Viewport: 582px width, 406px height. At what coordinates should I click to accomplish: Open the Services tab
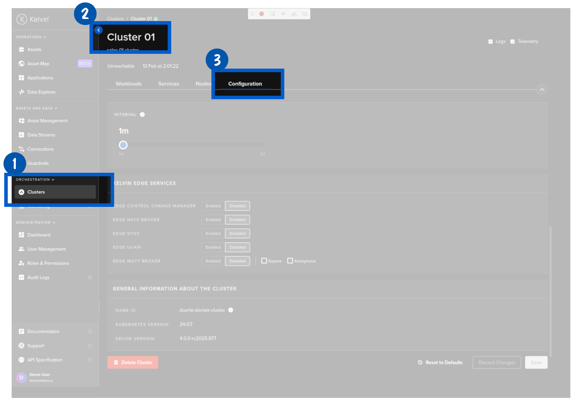click(x=168, y=84)
